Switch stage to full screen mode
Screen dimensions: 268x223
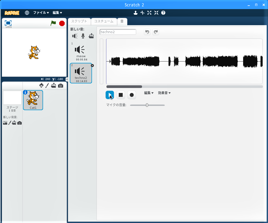tap(8, 23)
